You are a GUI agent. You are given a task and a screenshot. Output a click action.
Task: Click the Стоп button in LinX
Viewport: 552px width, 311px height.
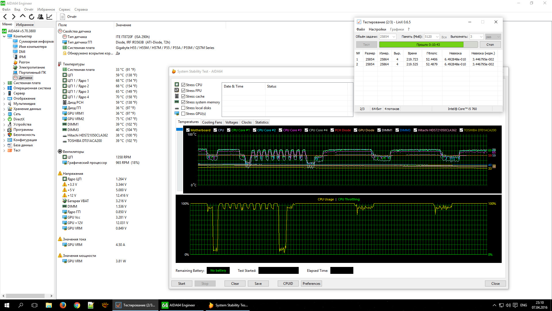(x=490, y=45)
